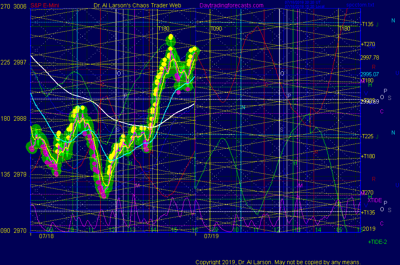Image resolution: width=400 pixels, height=265 pixels.
Task: Select the 'Dr. Al Larson's Chaos Trader Web' heading
Action: click(137, 5)
